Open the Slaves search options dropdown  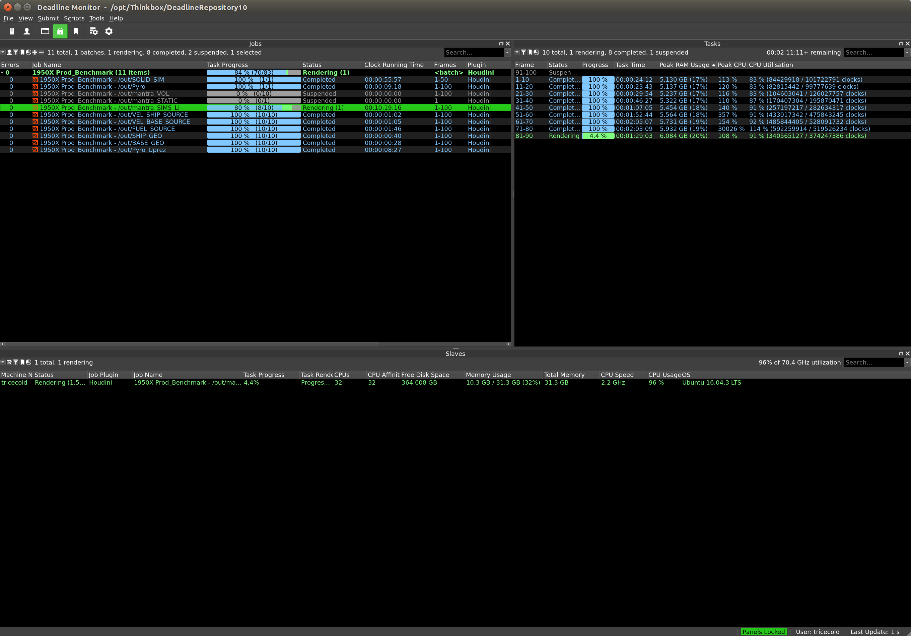(x=907, y=363)
